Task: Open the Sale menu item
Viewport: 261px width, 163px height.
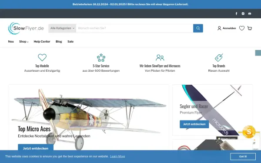Action: click(70, 42)
